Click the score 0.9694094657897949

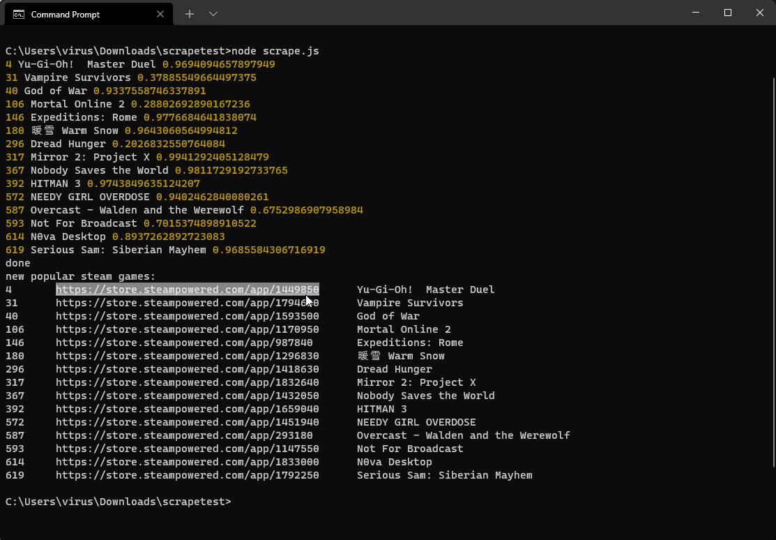(219, 64)
